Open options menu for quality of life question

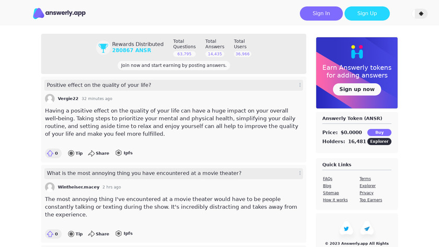click(x=300, y=85)
